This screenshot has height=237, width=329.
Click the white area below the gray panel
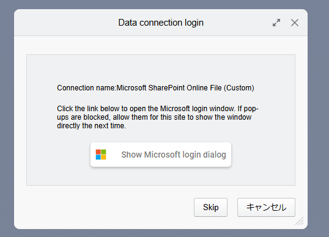105,192
